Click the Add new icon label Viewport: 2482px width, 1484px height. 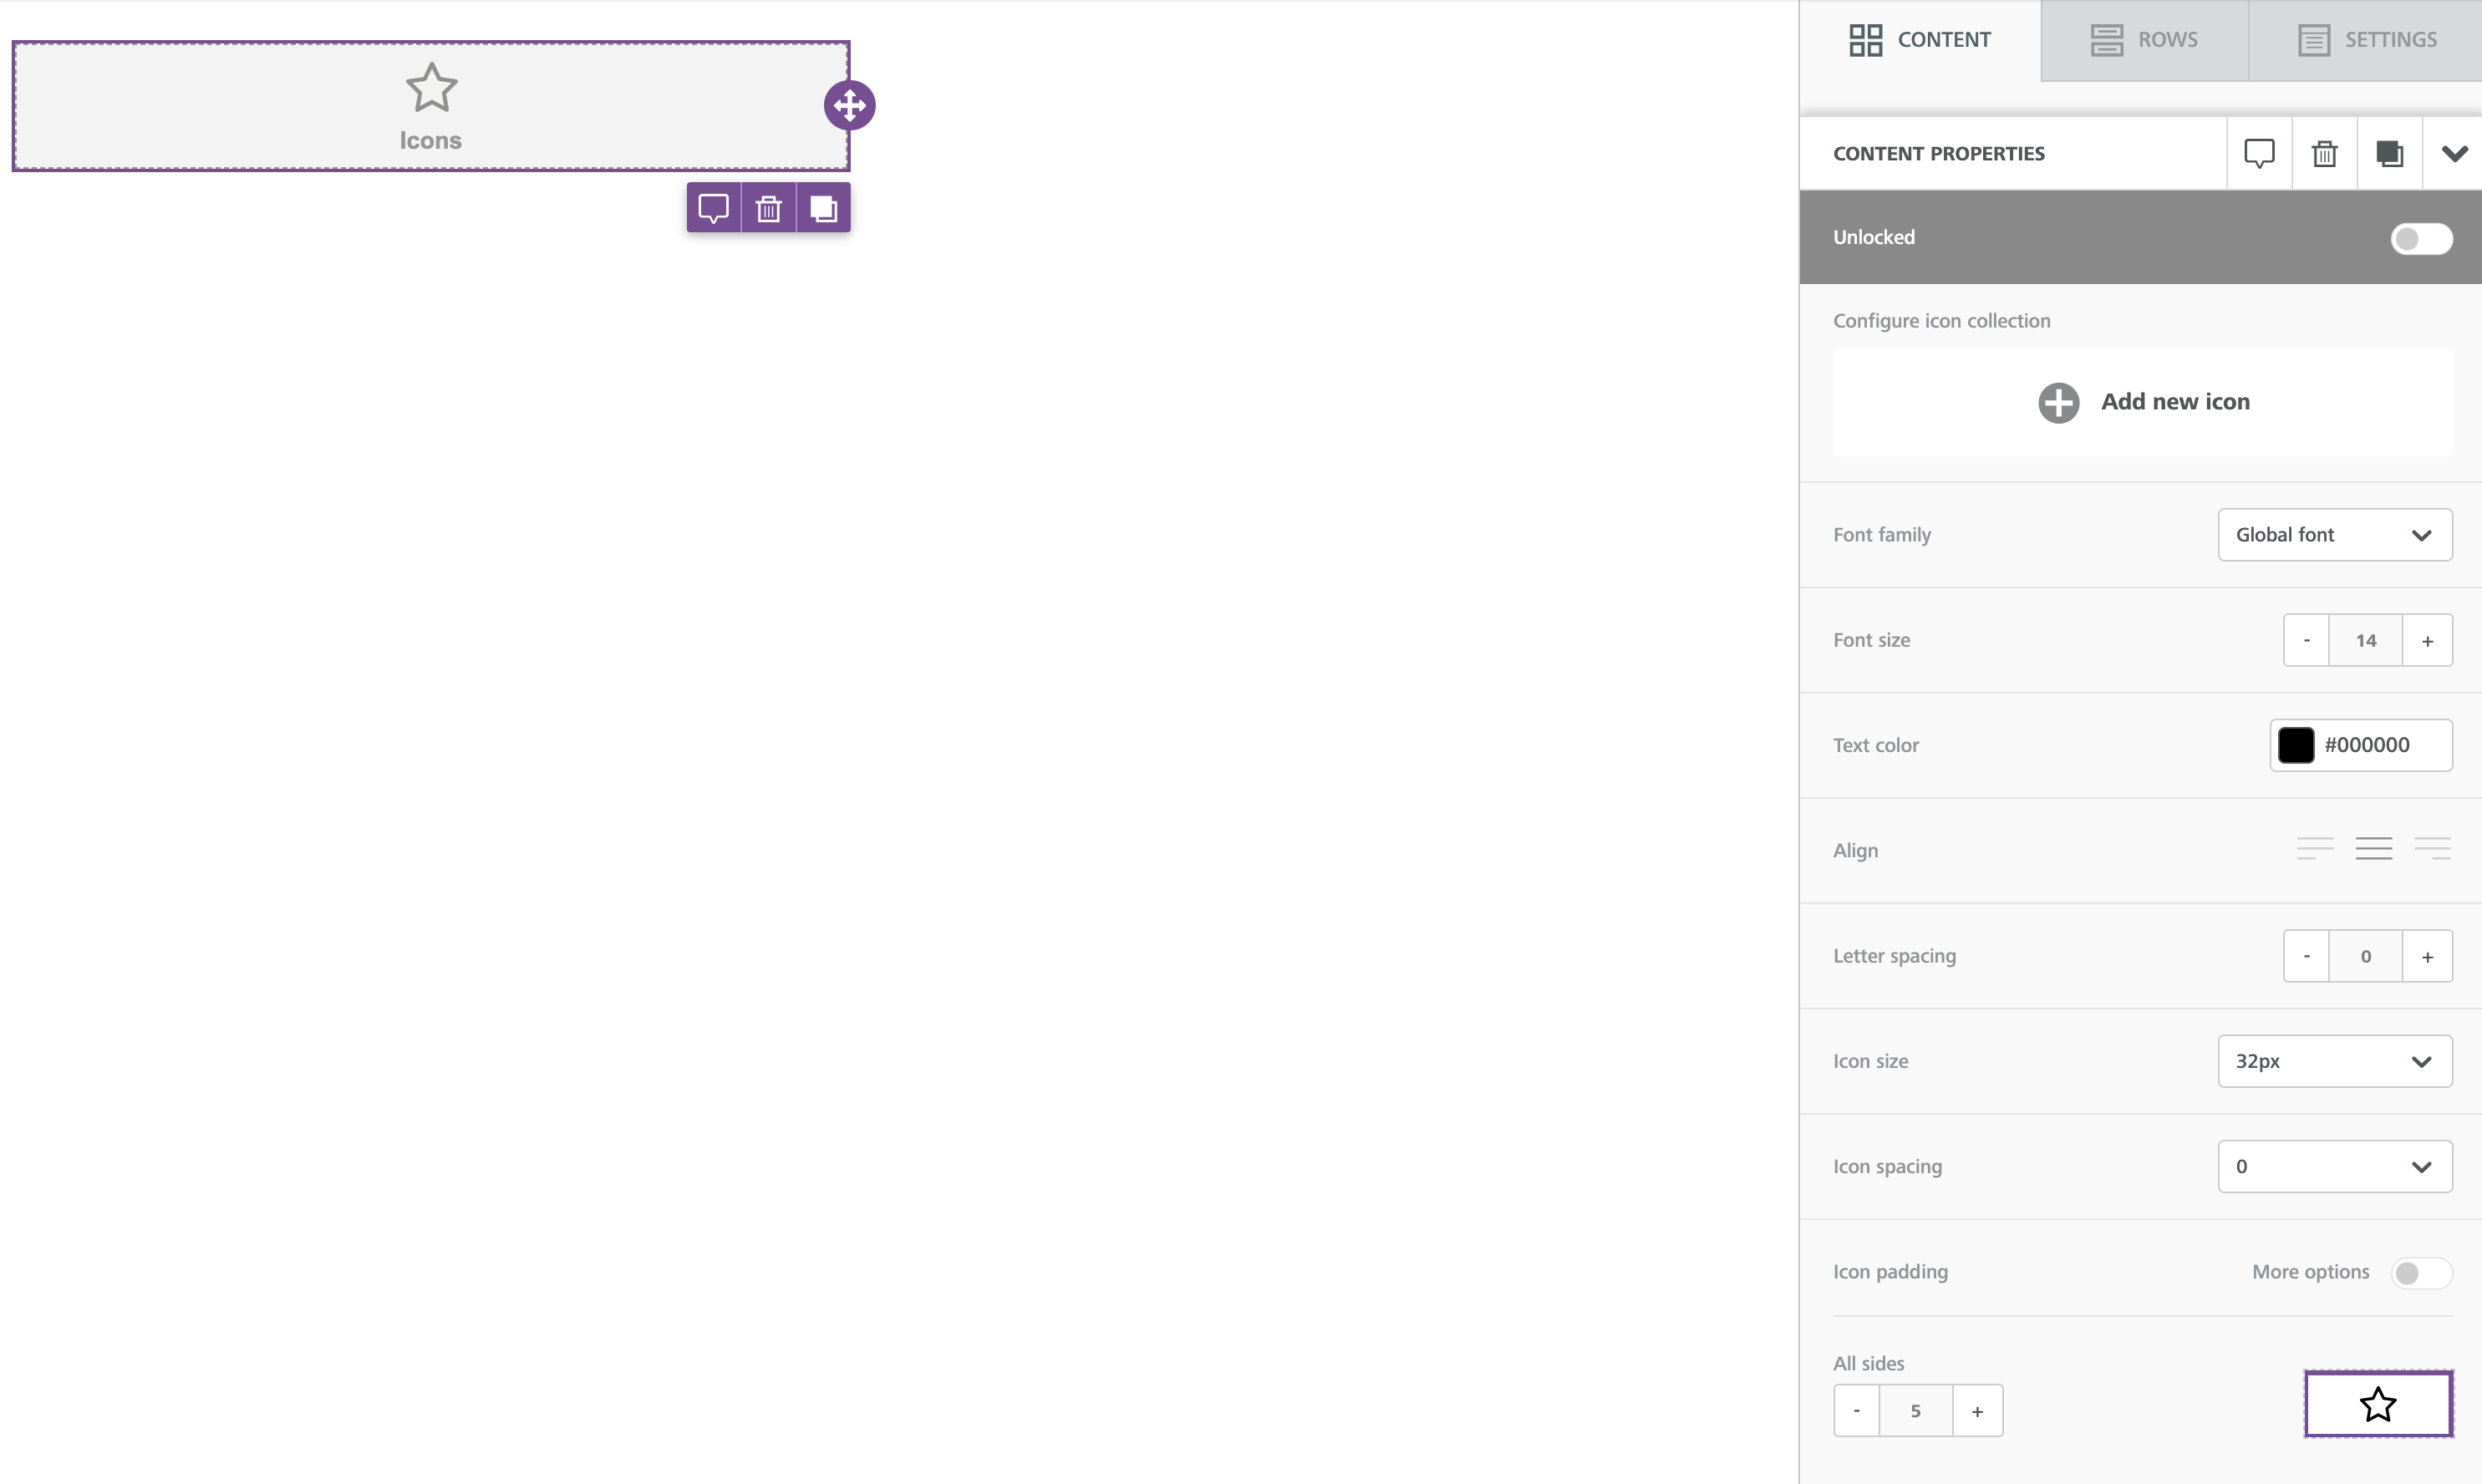pos(2175,402)
